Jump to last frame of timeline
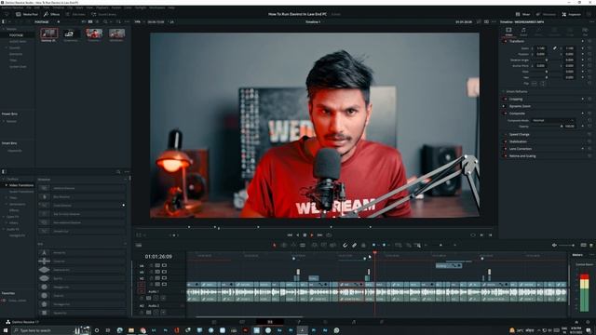Screen dimensions: 596x335 coord(319,235)
